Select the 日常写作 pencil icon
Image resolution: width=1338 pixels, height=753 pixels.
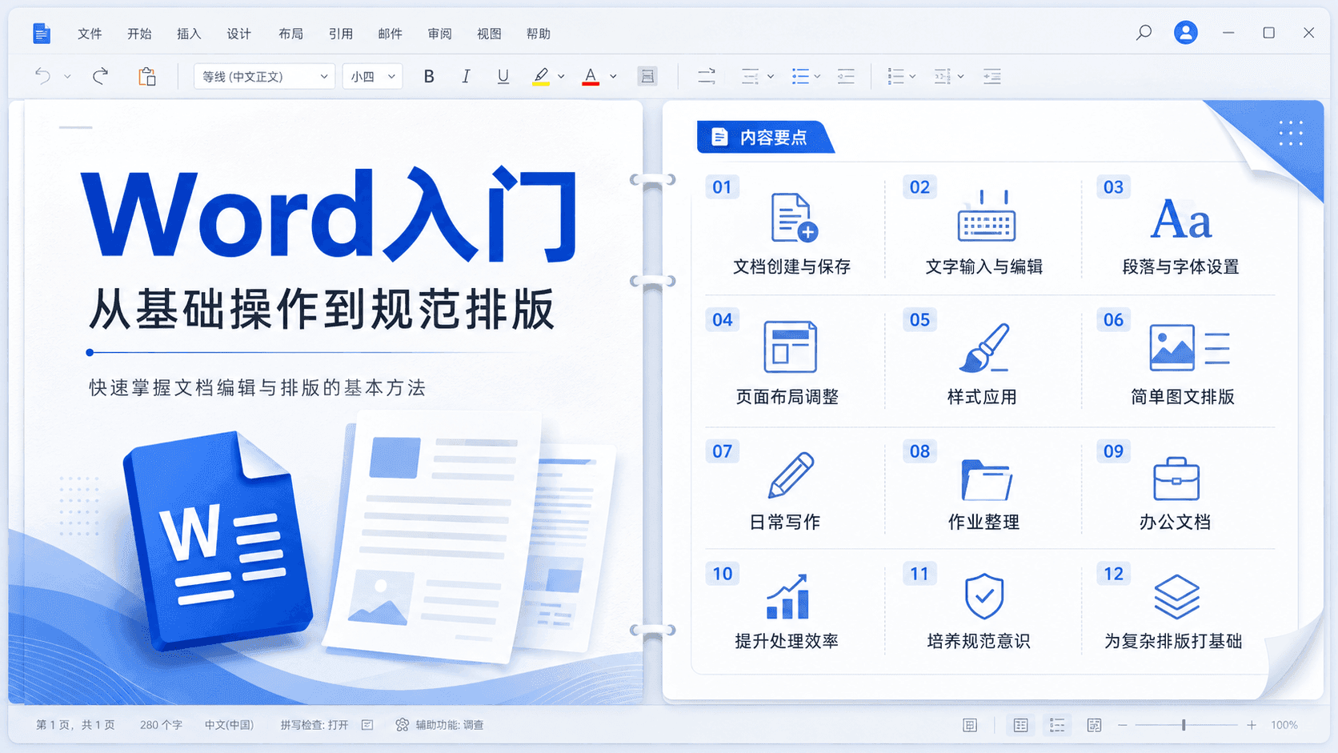[x=791, y=475]
